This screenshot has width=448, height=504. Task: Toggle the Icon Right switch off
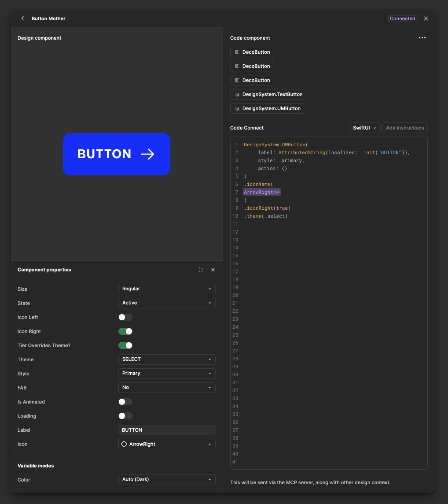125,331
